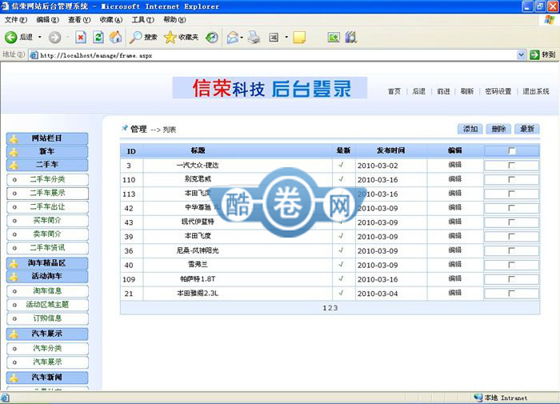Collapse the 活动淘车 sidebar section
The image size is (560, 404).
point(47,276)
